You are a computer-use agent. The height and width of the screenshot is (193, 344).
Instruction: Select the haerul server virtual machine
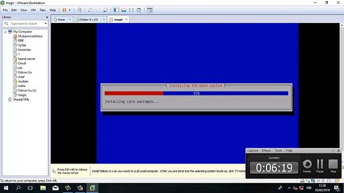point(26,59)
